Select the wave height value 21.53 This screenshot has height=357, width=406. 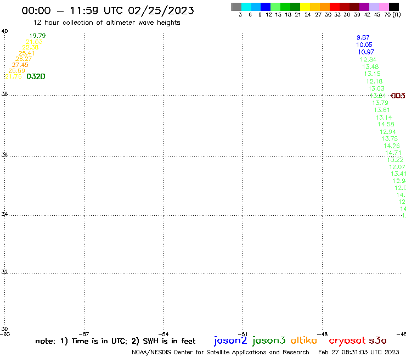point(34,42)
